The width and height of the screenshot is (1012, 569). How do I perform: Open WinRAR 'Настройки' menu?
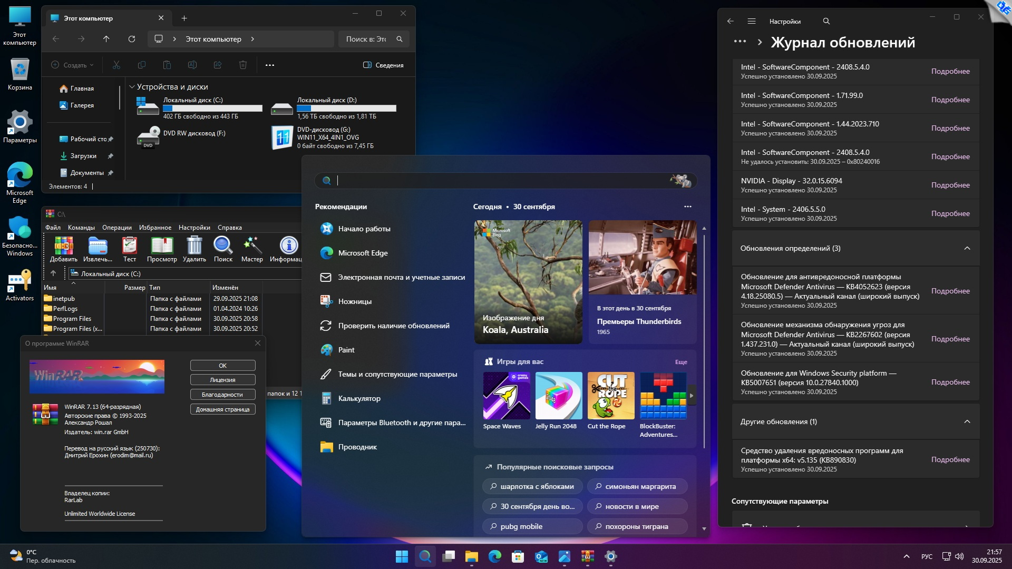click(194, 228)
